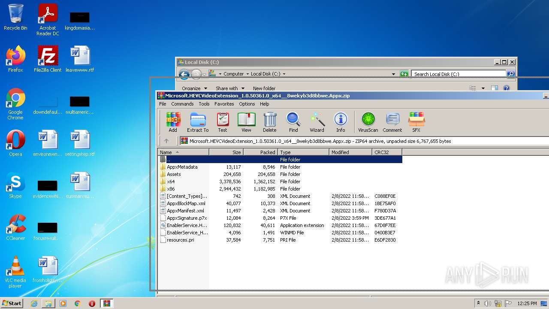This screenshot has height=309, width=549.
Task: Open the Options menu
Action: click(247, 104)
